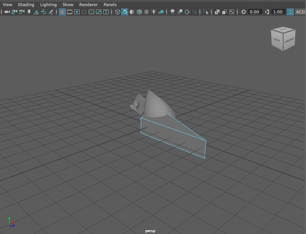Open the Show menu
306x234 pixels.
tap(68, 5)
